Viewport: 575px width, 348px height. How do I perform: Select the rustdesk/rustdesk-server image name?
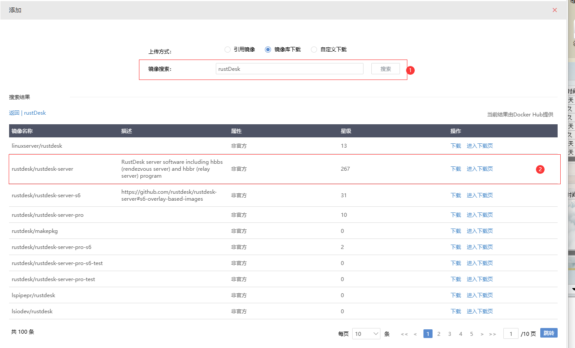click(43, 169)
